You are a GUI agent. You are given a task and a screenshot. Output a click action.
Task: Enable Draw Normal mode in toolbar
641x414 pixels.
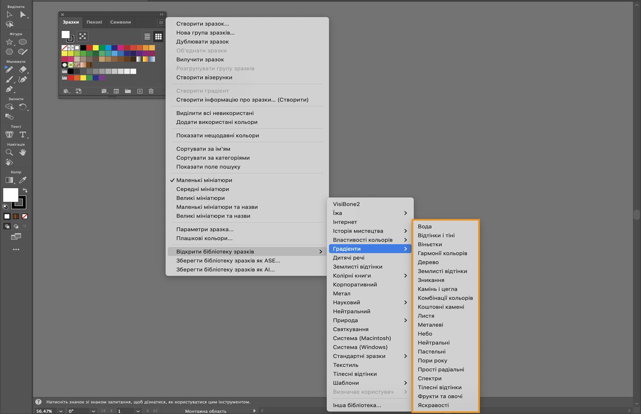[x=7, y=226]
